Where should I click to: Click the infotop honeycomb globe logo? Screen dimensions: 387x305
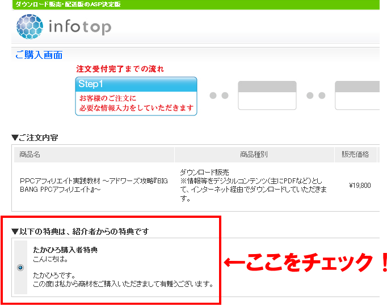30,27
